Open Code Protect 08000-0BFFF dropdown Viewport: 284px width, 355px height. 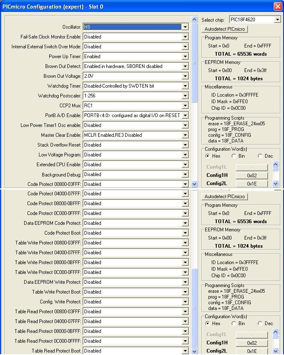tap(136, 204)
